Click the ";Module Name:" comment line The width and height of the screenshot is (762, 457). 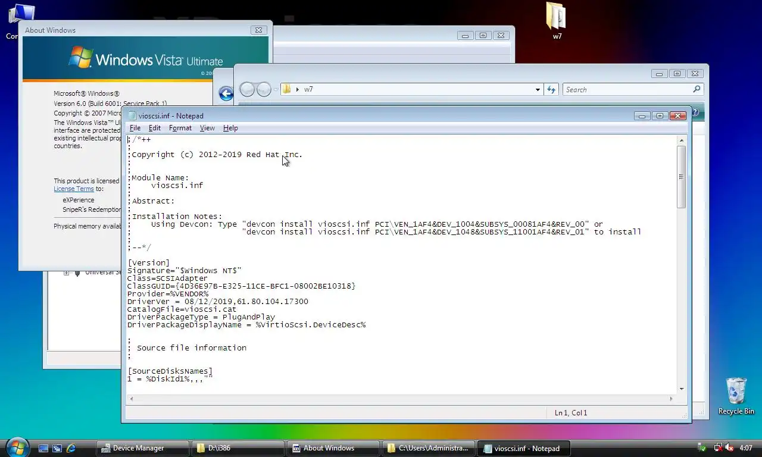click(158, 177)
